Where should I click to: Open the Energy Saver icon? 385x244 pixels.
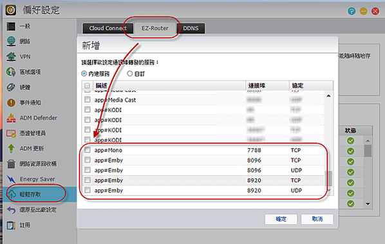tap(11, 179)
